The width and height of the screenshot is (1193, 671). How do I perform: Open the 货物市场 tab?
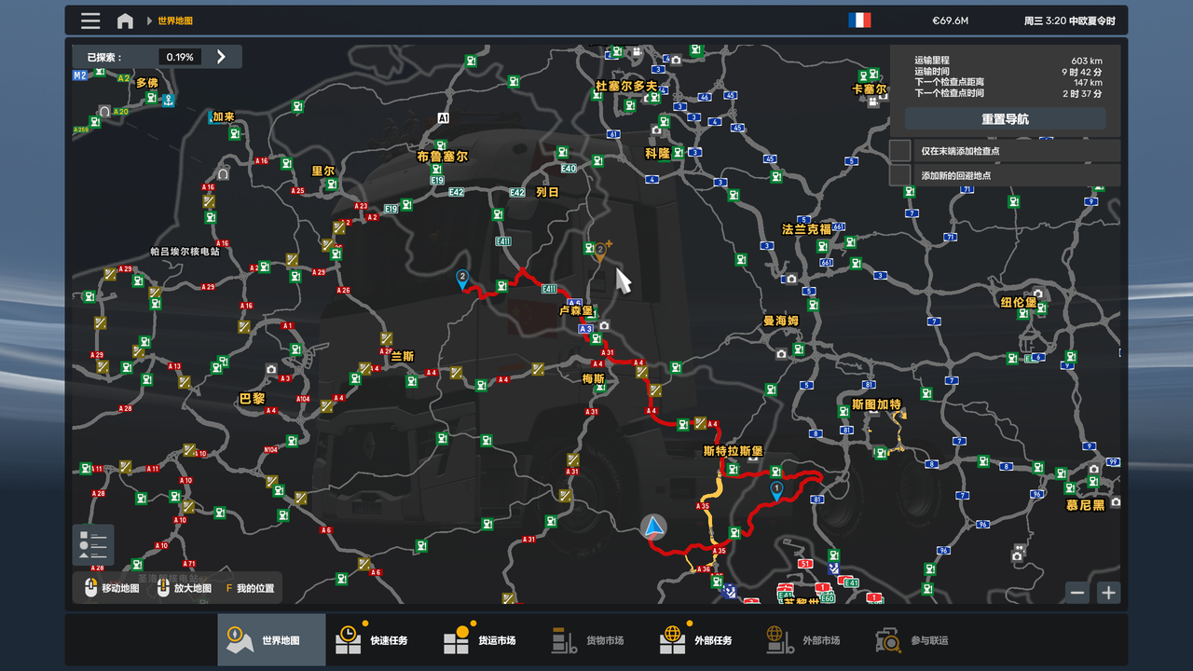[x=595, y=640]
